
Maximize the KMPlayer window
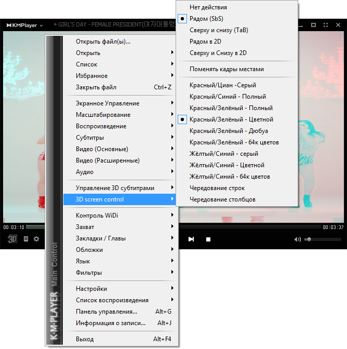pos(313,25)
